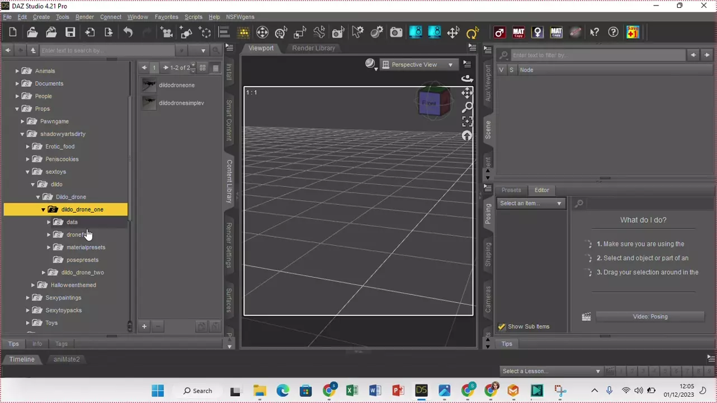Click the Create New Camera icon
Image resolution: width=717 pixels, height=403 pixels.
coord(166,32)
